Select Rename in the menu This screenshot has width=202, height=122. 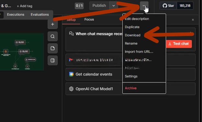point(131,43)
